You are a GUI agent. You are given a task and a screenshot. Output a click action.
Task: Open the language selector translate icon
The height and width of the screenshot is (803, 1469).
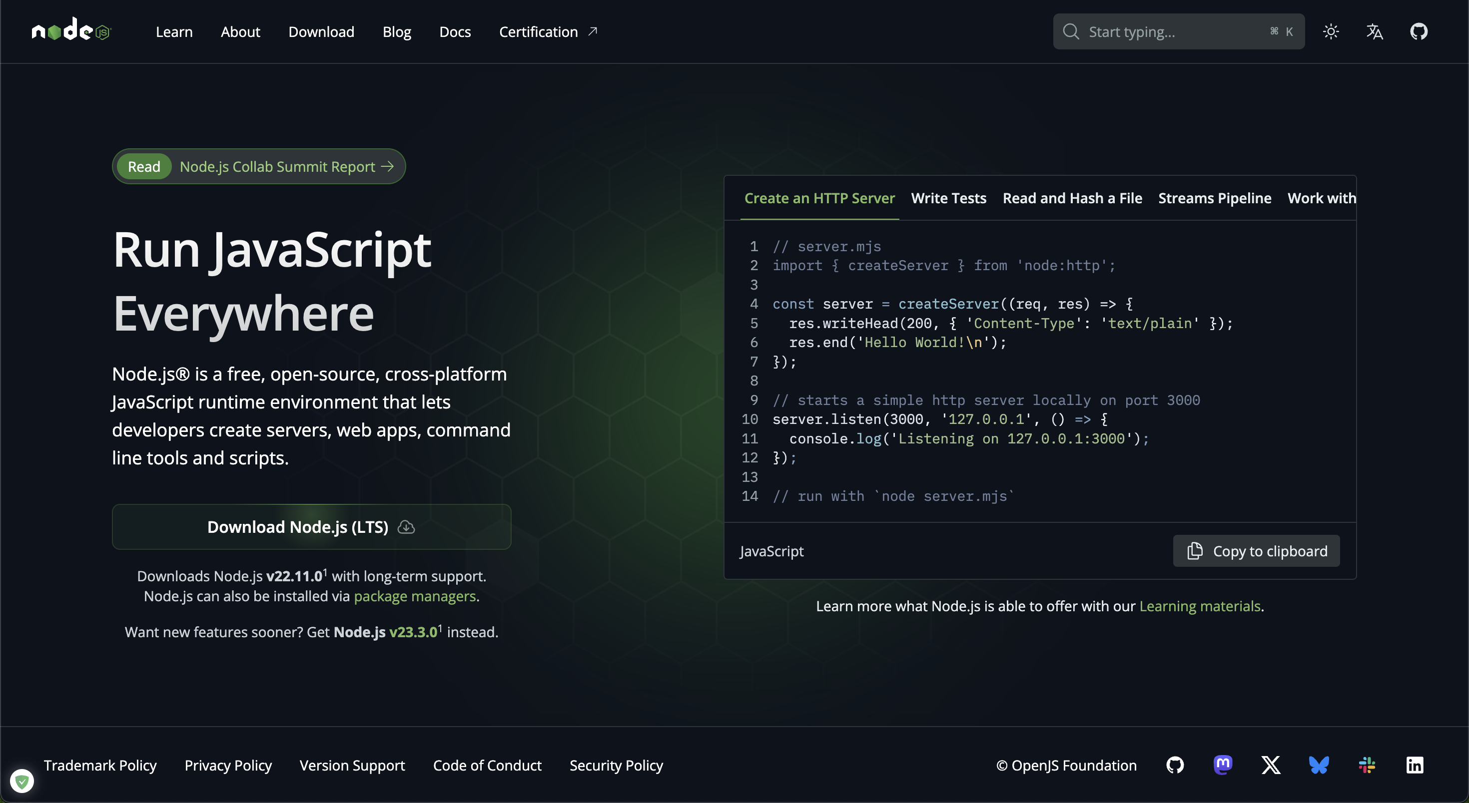coord(1375,31)
